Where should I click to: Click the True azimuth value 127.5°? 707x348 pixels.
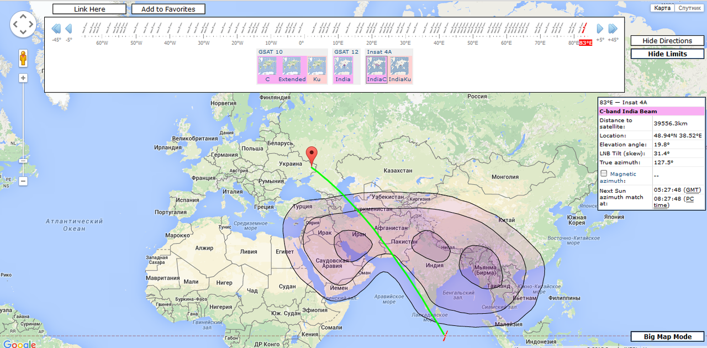(663, 162)
